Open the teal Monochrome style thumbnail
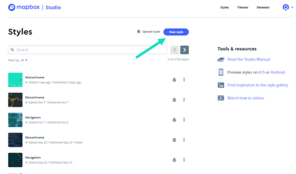 (x=15, y=80)
